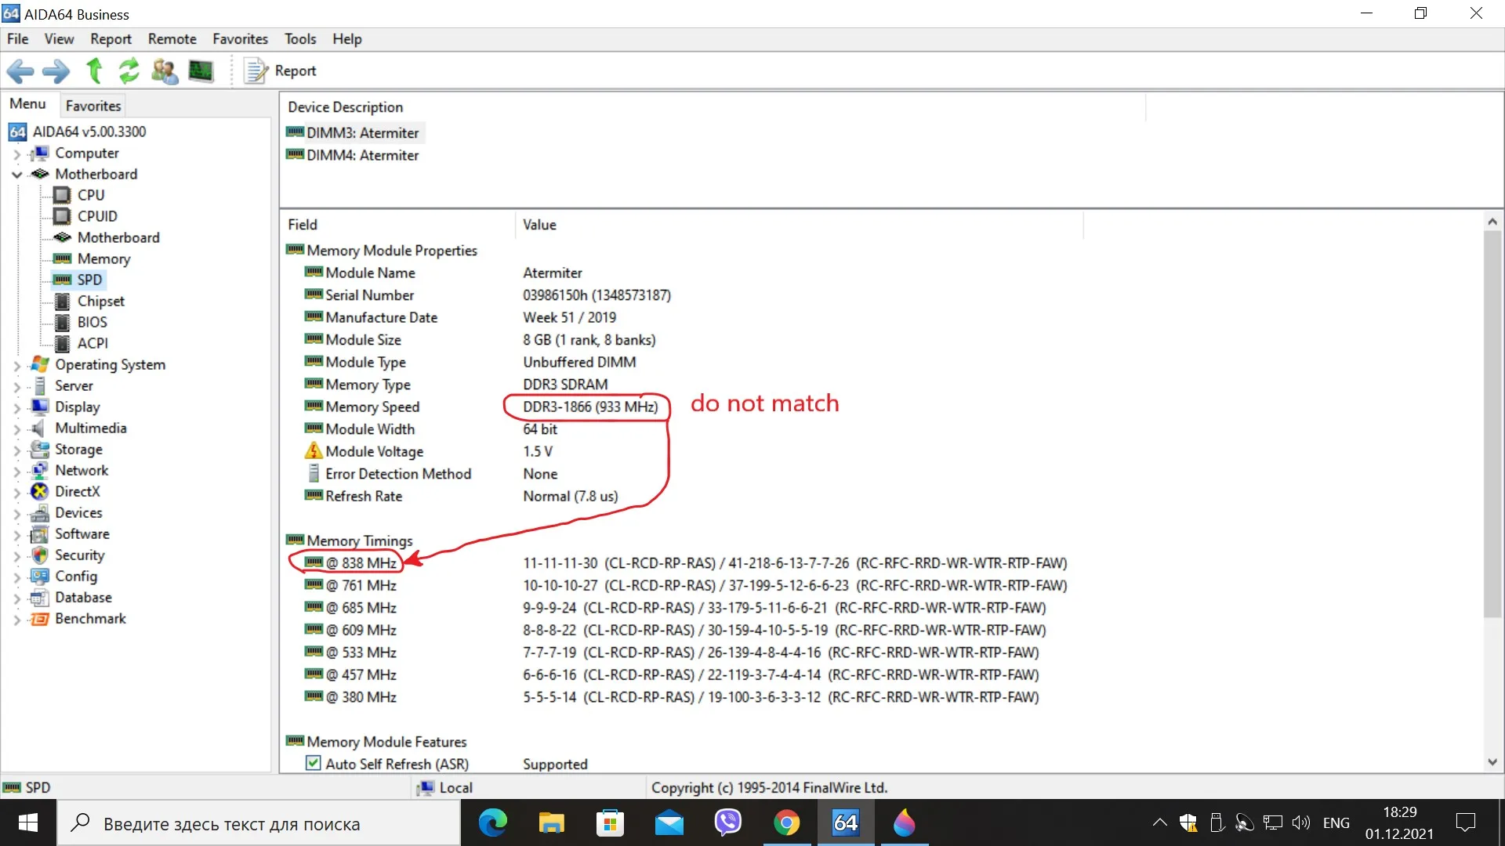
Task: Toggle Auto Self Refresh checkbox
Action: 313,763
